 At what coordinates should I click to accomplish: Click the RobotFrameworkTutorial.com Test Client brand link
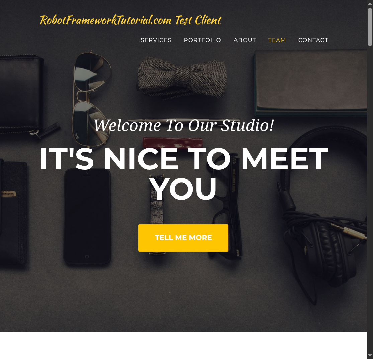(x=130, y=20)
